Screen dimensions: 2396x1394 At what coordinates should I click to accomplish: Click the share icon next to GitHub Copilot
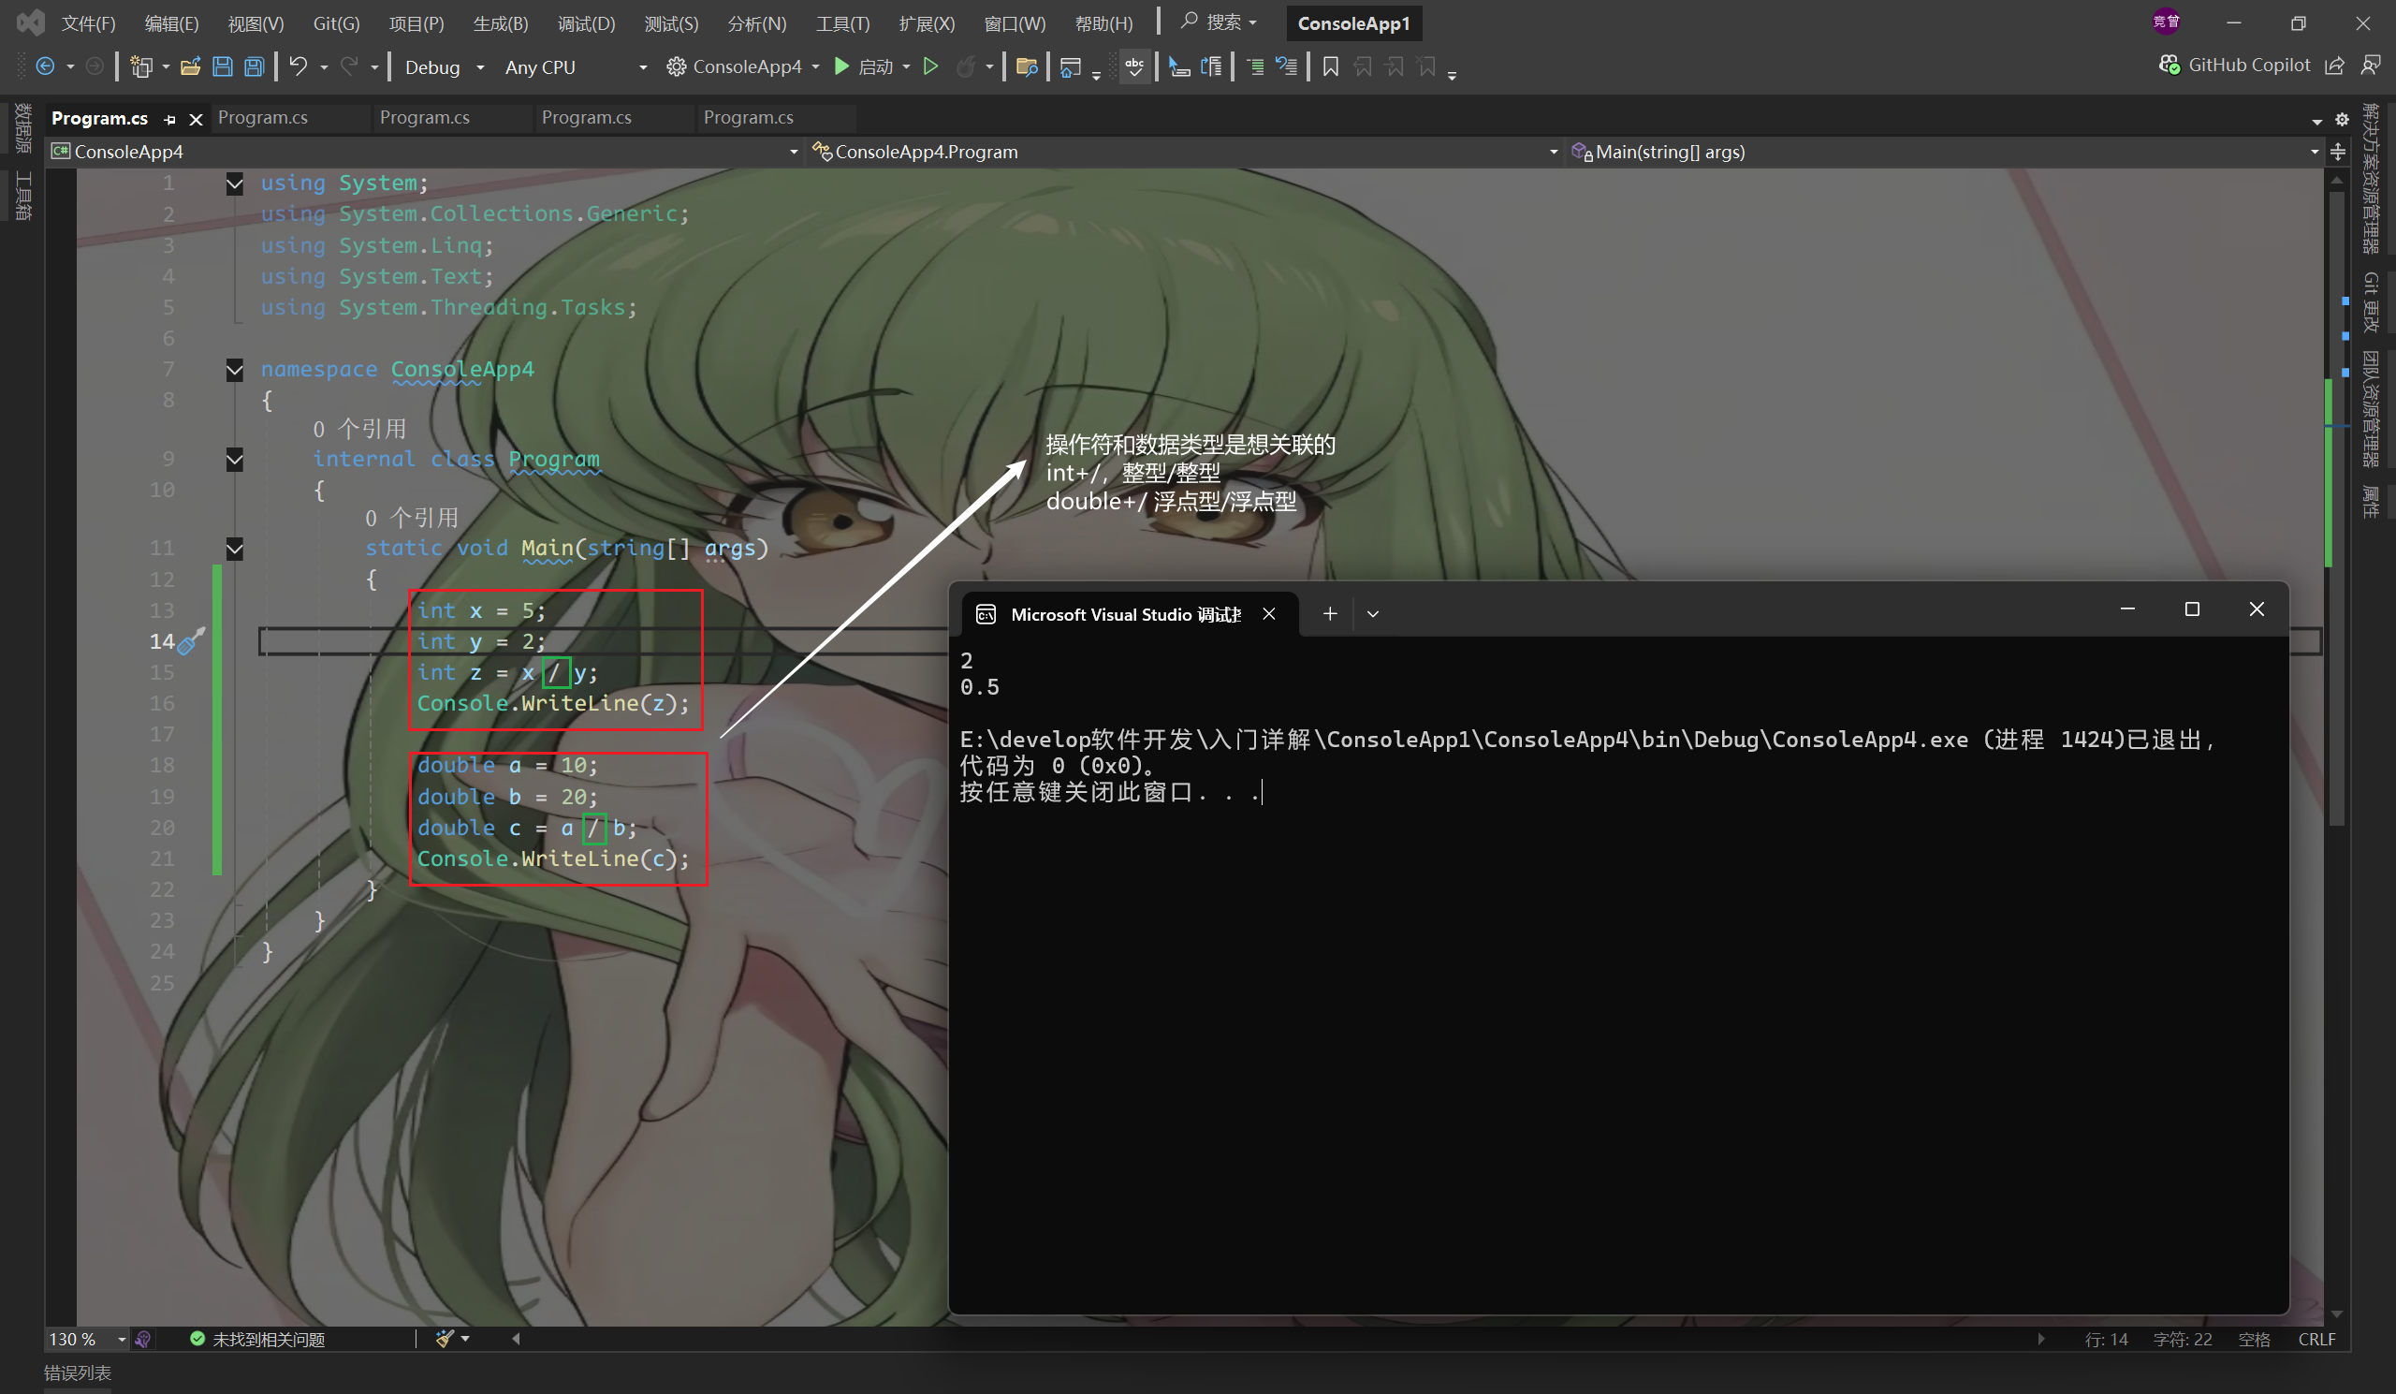click(x=2334, y=65)
